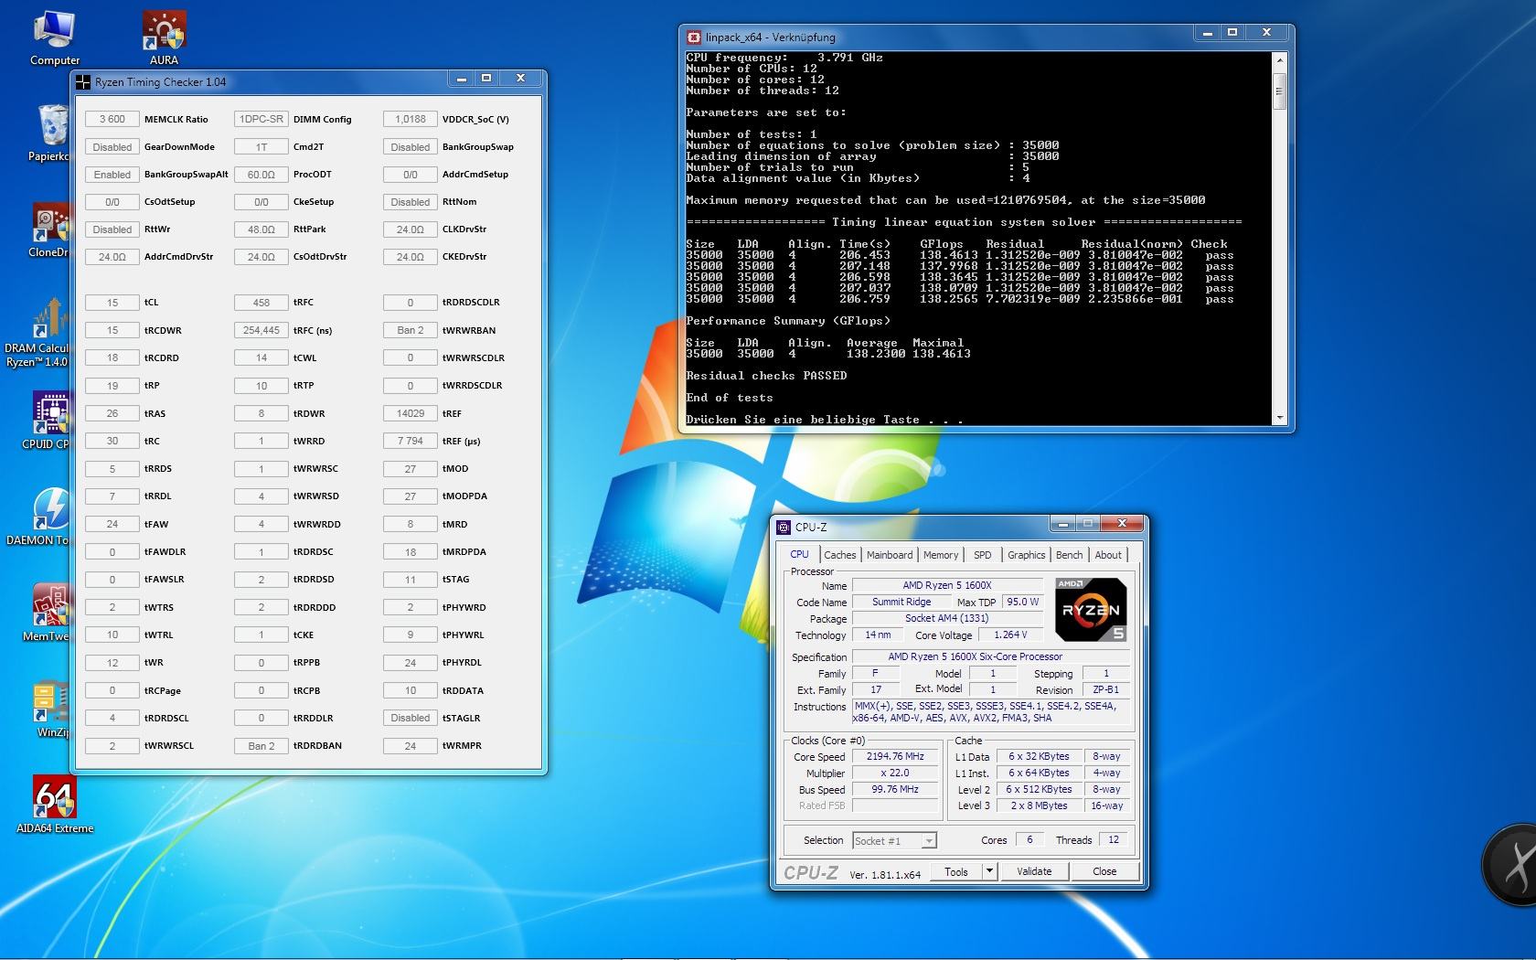This screenshot has width=1536, height=960.
Task: Open the Computer desktop icon
Action: (54, 37)
